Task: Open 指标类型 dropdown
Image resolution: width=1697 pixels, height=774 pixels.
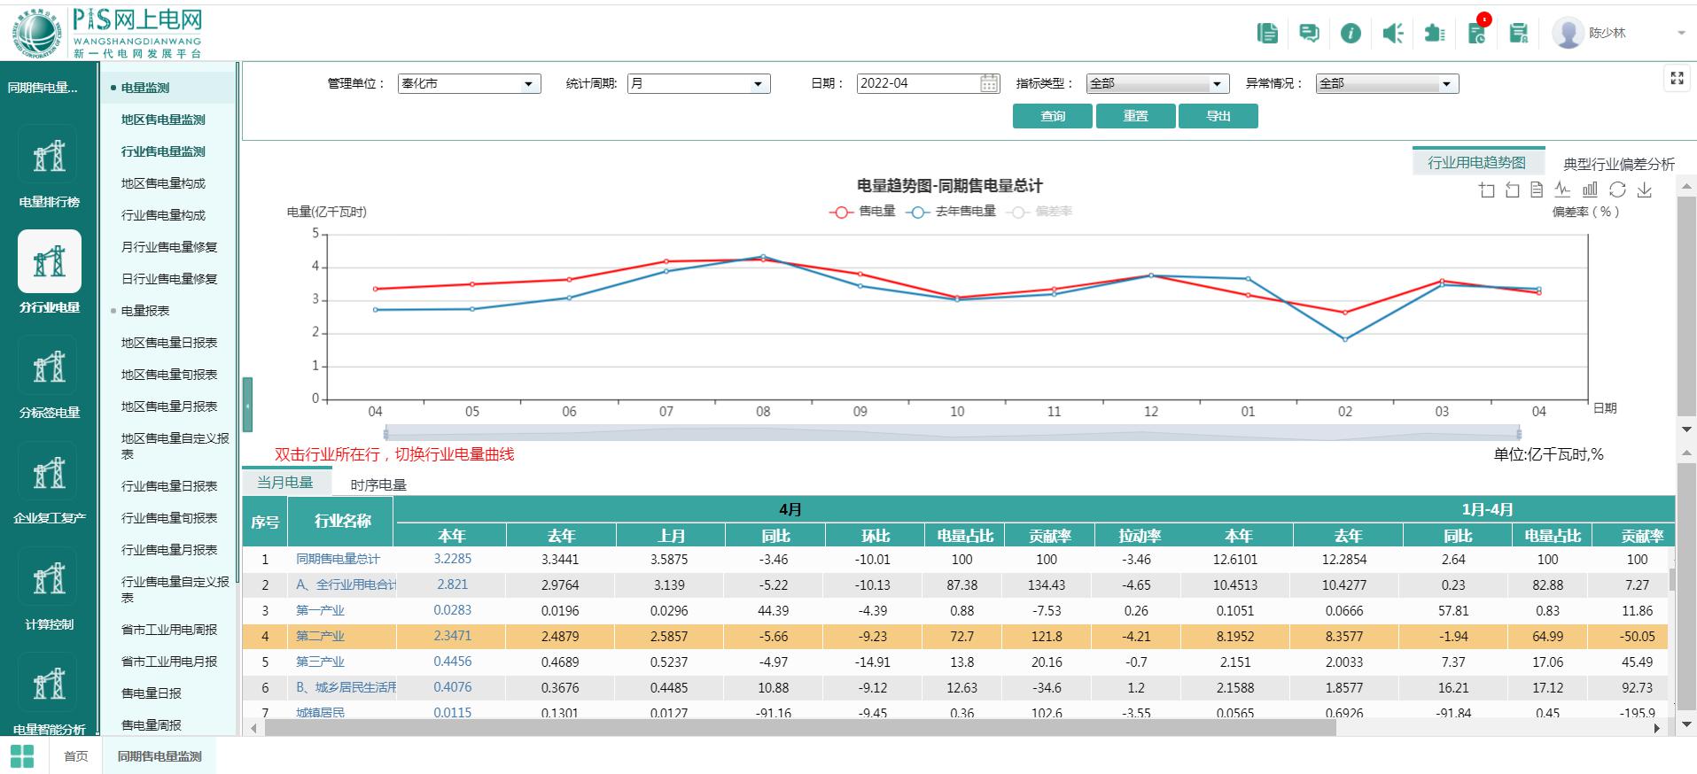Action: [1157, 83]
